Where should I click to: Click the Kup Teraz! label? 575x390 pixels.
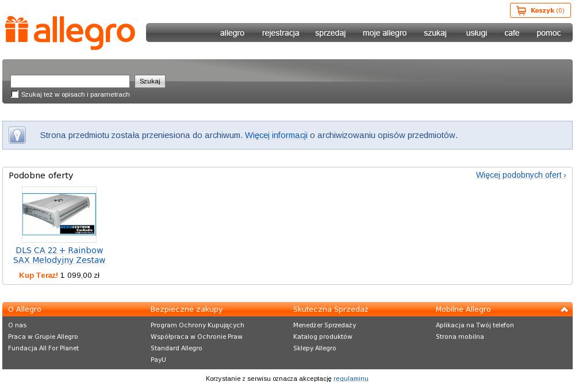pos(39,275)
